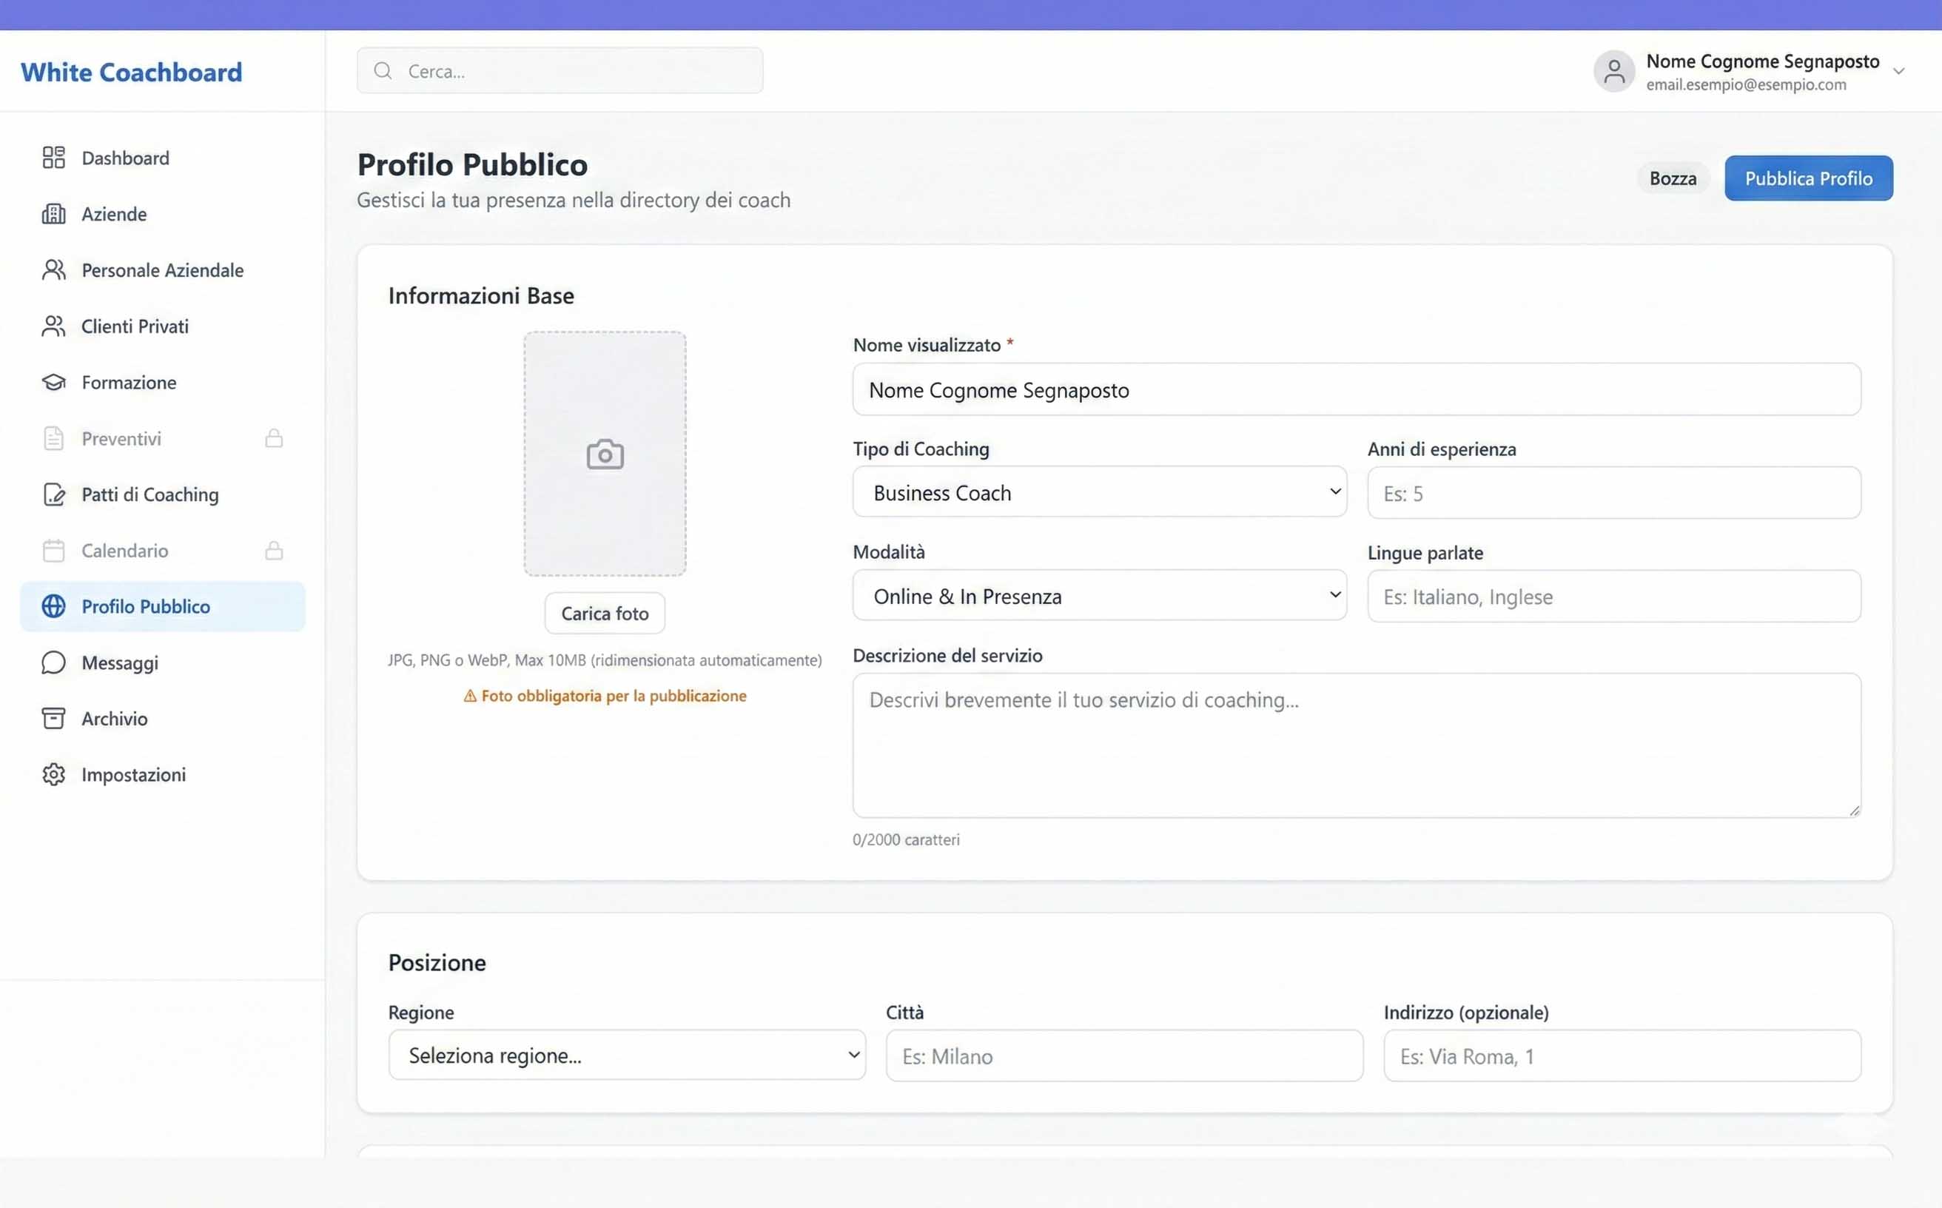Click the White Coachboard logo link
1942x1208 pixels.
coord(131,72)
